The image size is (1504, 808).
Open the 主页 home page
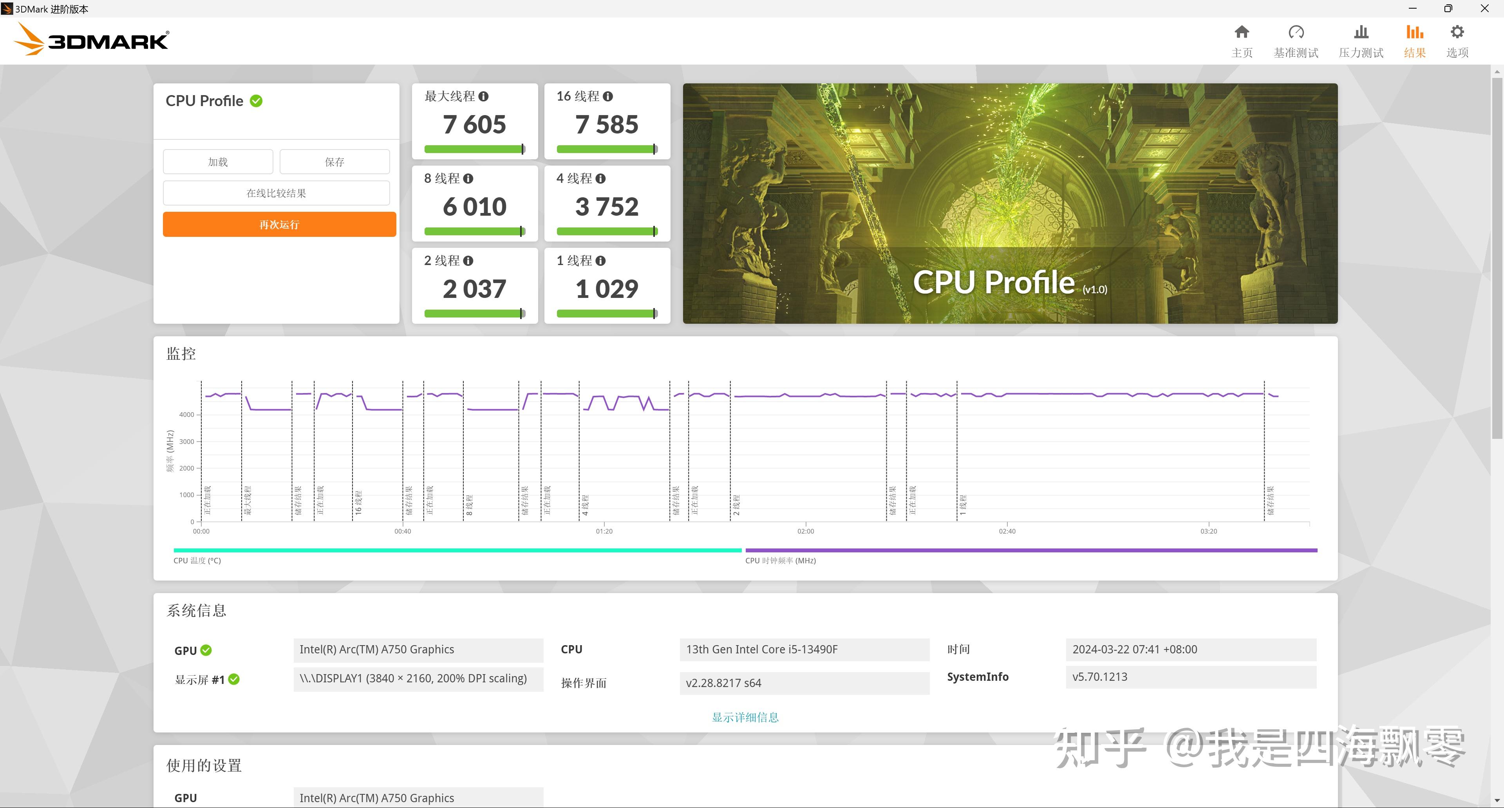coord(1241,40)
